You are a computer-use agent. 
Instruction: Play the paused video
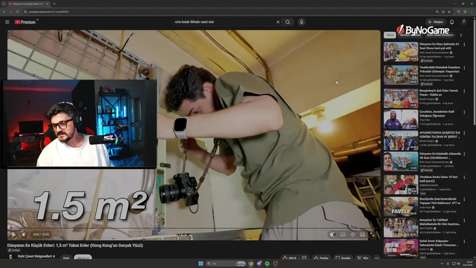(14, 234)
